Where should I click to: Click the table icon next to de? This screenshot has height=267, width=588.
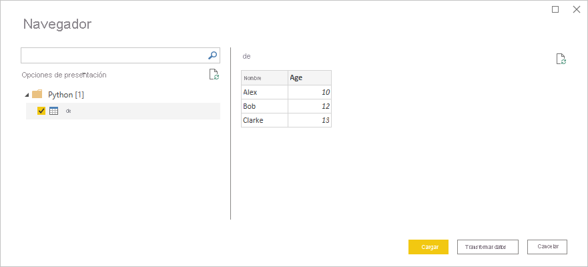point(54,111)
